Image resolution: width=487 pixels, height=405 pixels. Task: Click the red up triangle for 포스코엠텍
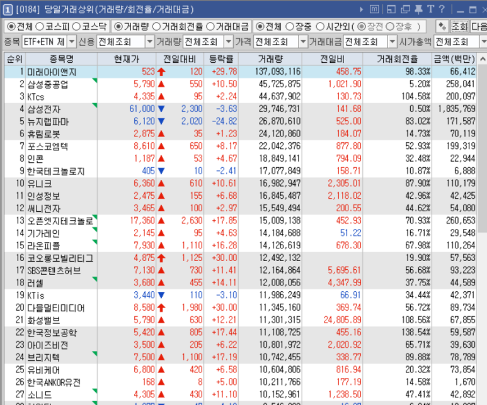pos(161,146)
